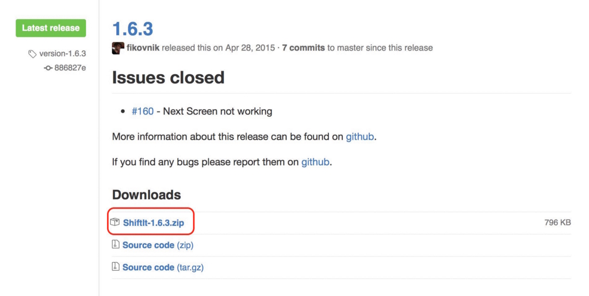Click the 'Next Screen not working' text
This screenshot has width=589, height=296.
[x=217, y=112]
